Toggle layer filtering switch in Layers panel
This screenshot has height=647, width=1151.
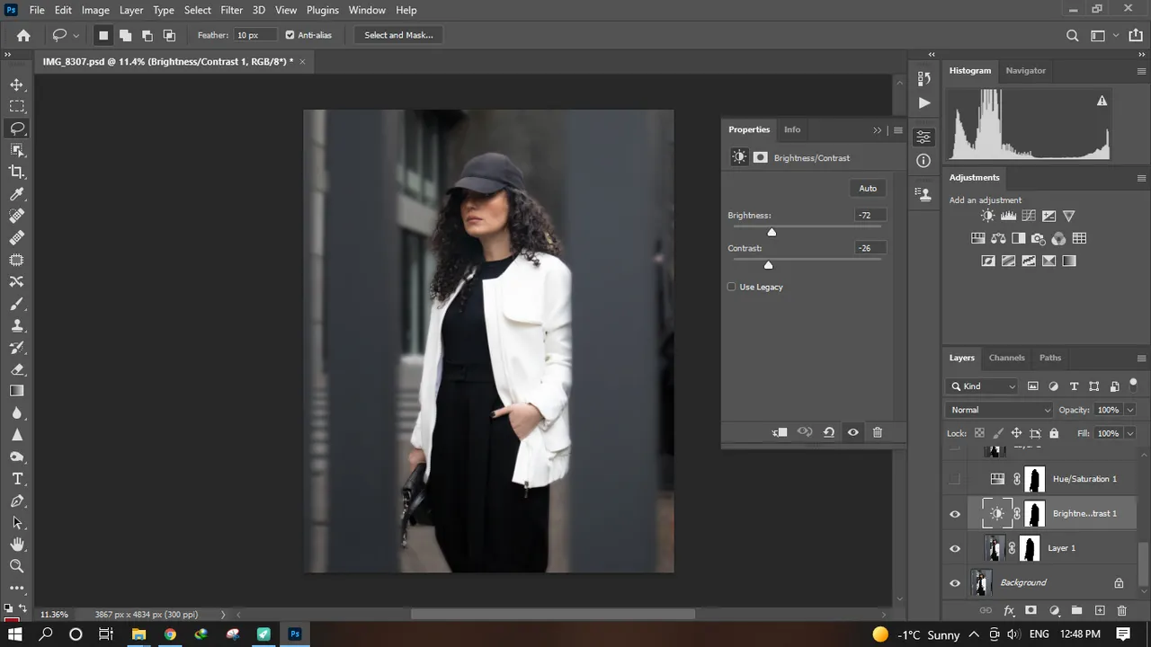point(1133,385)
